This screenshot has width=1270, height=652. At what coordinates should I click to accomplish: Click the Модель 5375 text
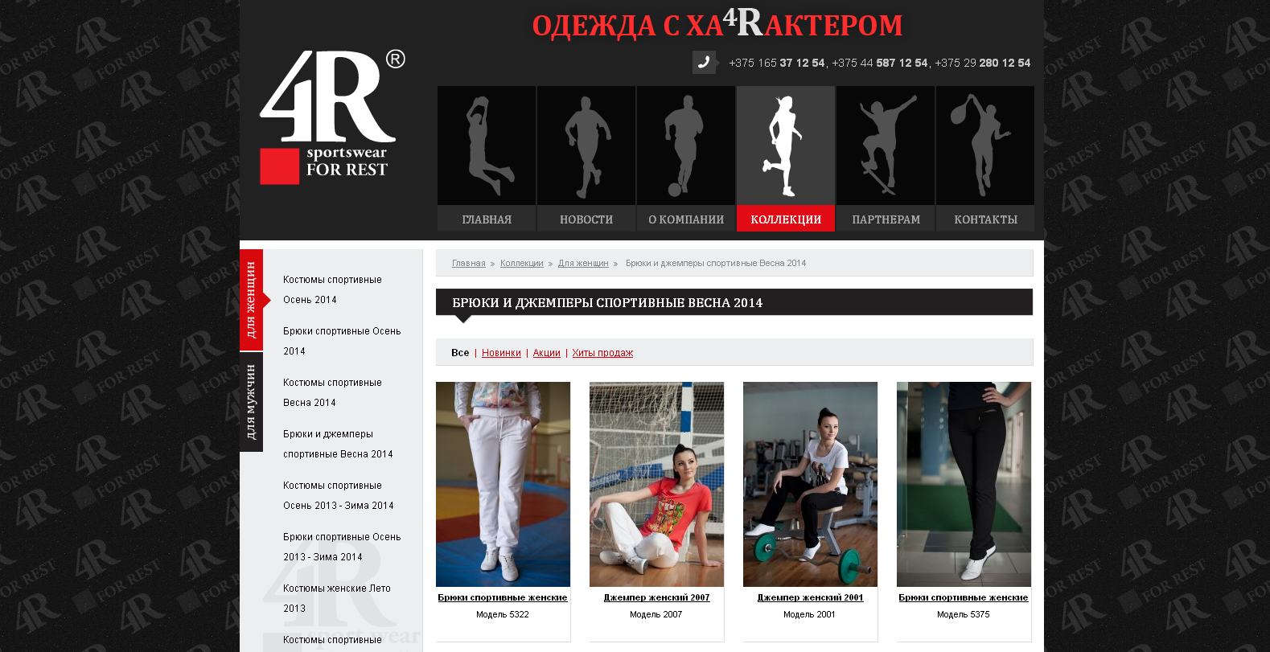pos(964,614)
